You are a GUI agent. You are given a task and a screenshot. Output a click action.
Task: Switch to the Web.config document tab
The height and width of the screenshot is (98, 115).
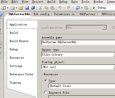42,14
